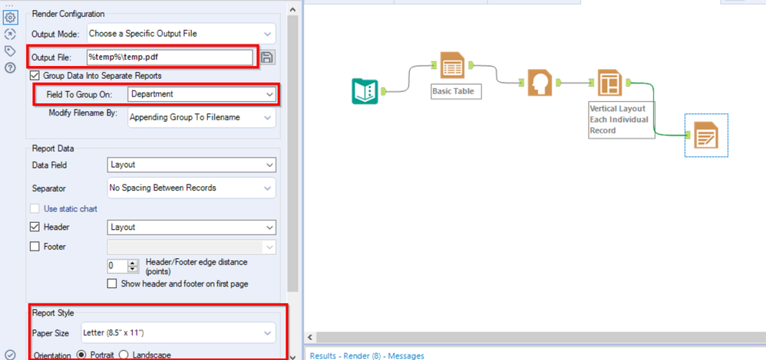Click the save file icon beside Output File
This screenshot has width=766, height=360.
[267, 57]
